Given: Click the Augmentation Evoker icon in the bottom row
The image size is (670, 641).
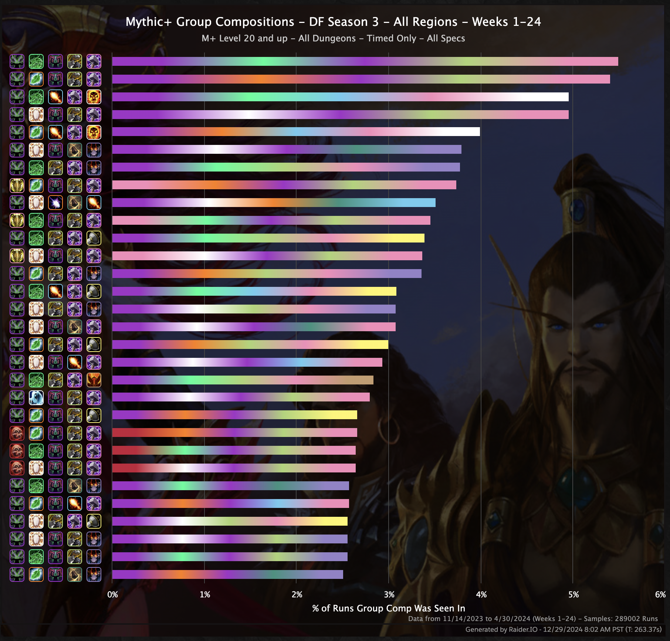Looking at the screenshot, I should tap(75, 574).
